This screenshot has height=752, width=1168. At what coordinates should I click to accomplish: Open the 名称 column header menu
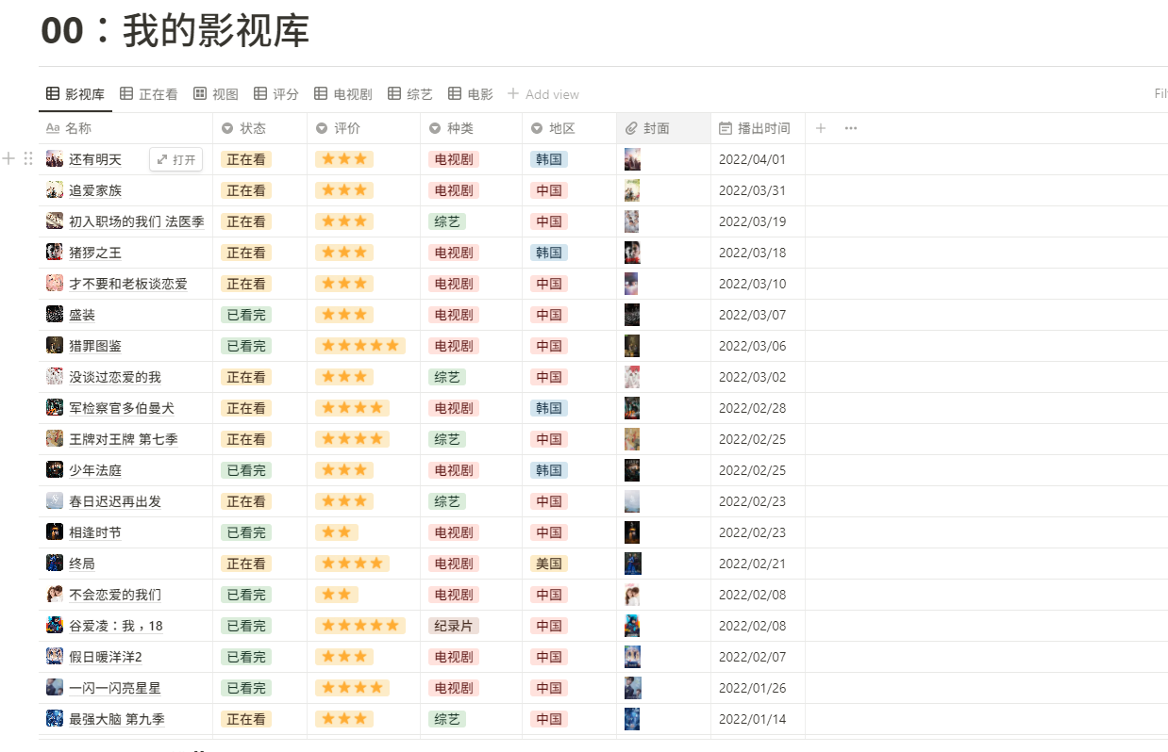click(x=125, y=128)
